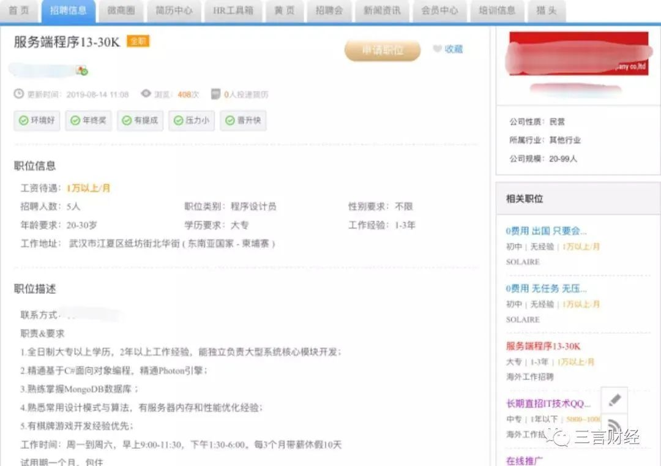Select the 晋升快 checked tag
The height and width of the screenshot is (466, 661).
point(243,121)
